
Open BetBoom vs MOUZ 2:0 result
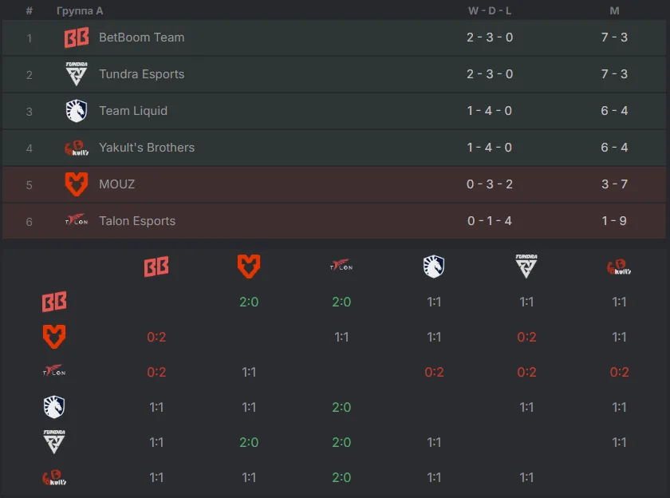pos(249,302)
